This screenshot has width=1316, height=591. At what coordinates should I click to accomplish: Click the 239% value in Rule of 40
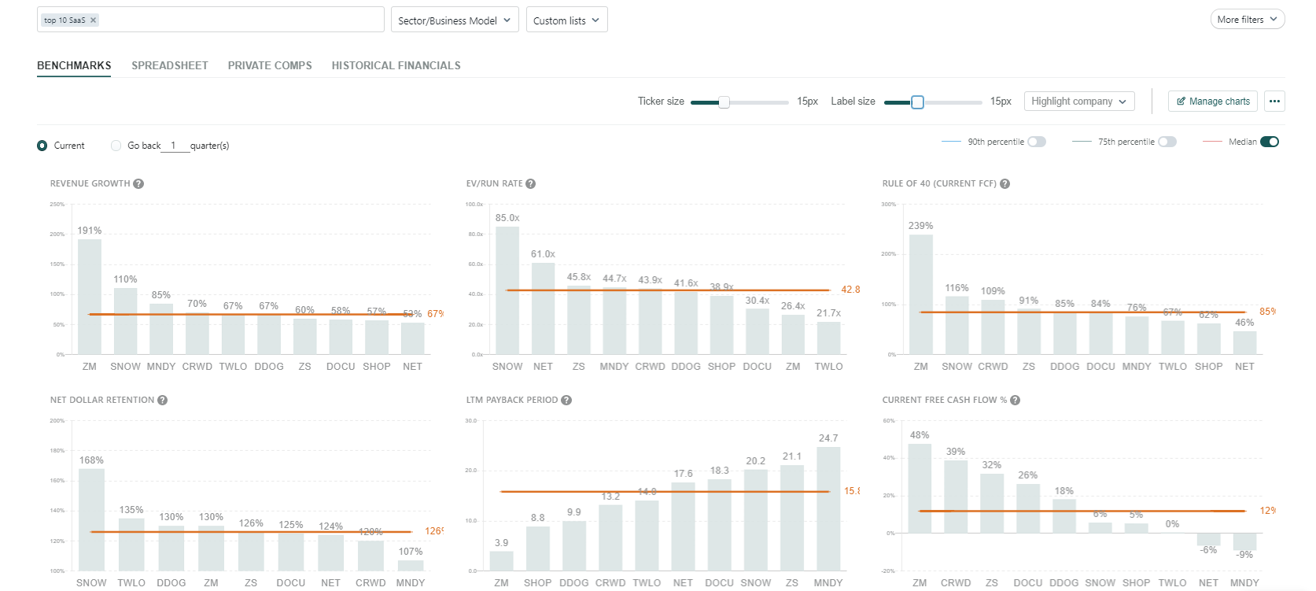pos(921,226)
